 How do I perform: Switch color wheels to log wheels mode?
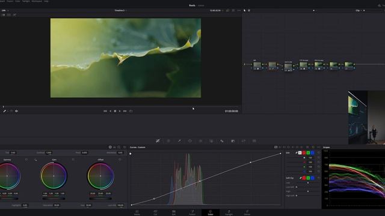click(x=119, y=147)
